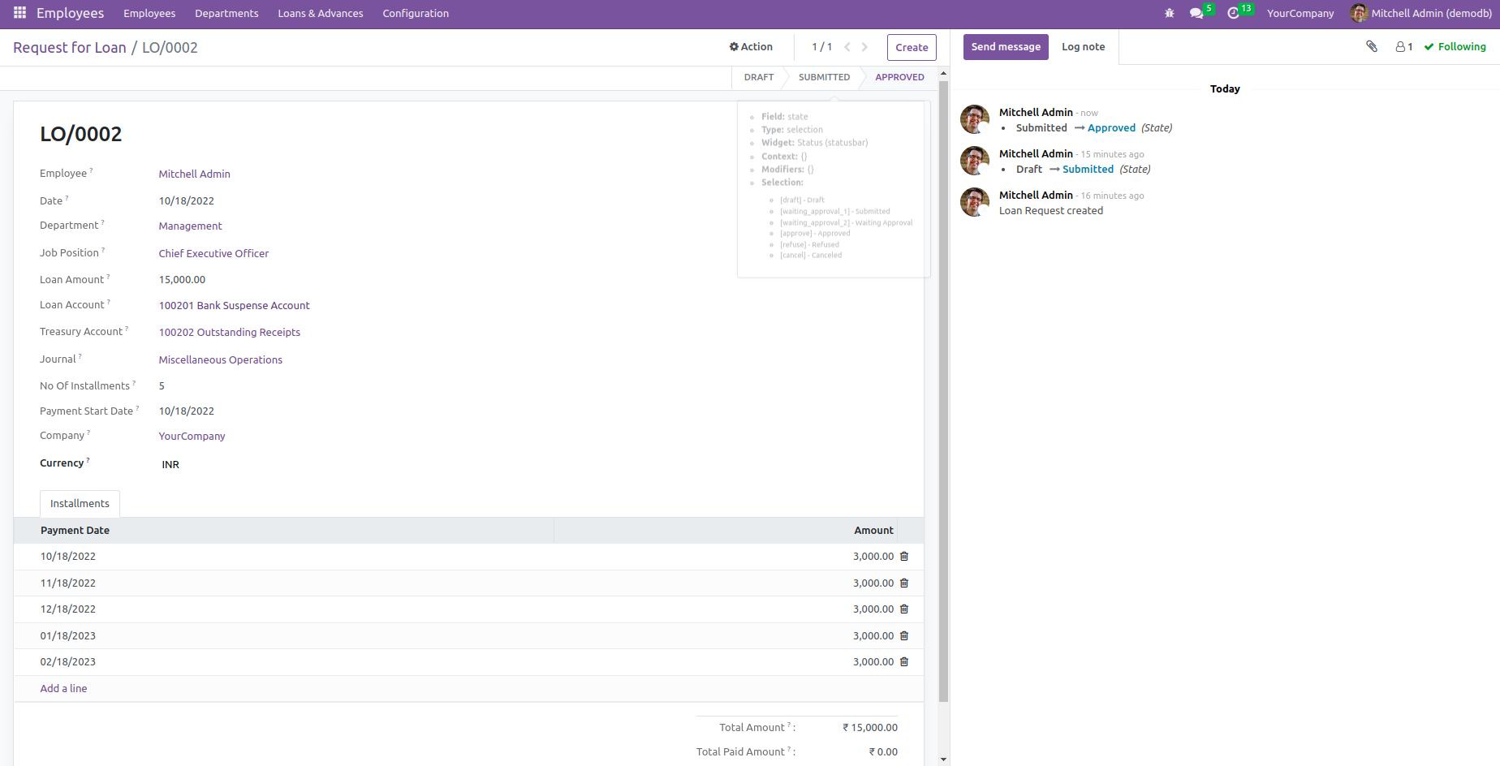The image size is (1500, 766).
Task: Open the Mitchell Admin user menu
Action: click(x=1421, y=13)
